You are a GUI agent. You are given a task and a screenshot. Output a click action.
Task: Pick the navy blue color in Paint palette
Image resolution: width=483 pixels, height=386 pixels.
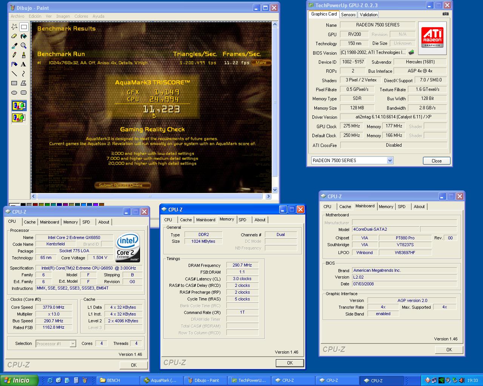(59, 205)
